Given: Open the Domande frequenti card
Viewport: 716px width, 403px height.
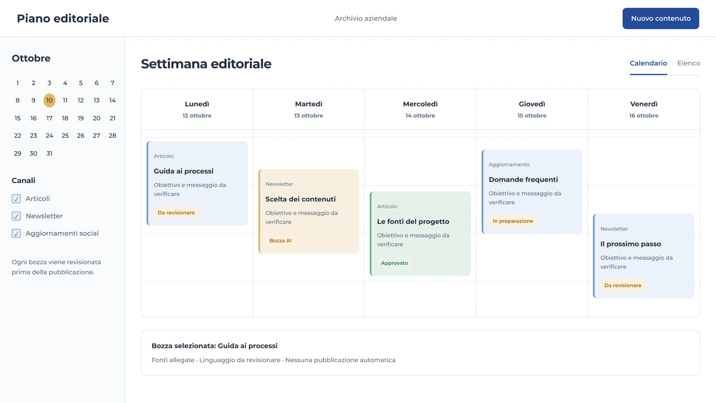Looking at the screenshot, I should point(532,191).
